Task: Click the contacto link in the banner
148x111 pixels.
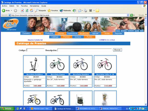Action: (131, 31)
